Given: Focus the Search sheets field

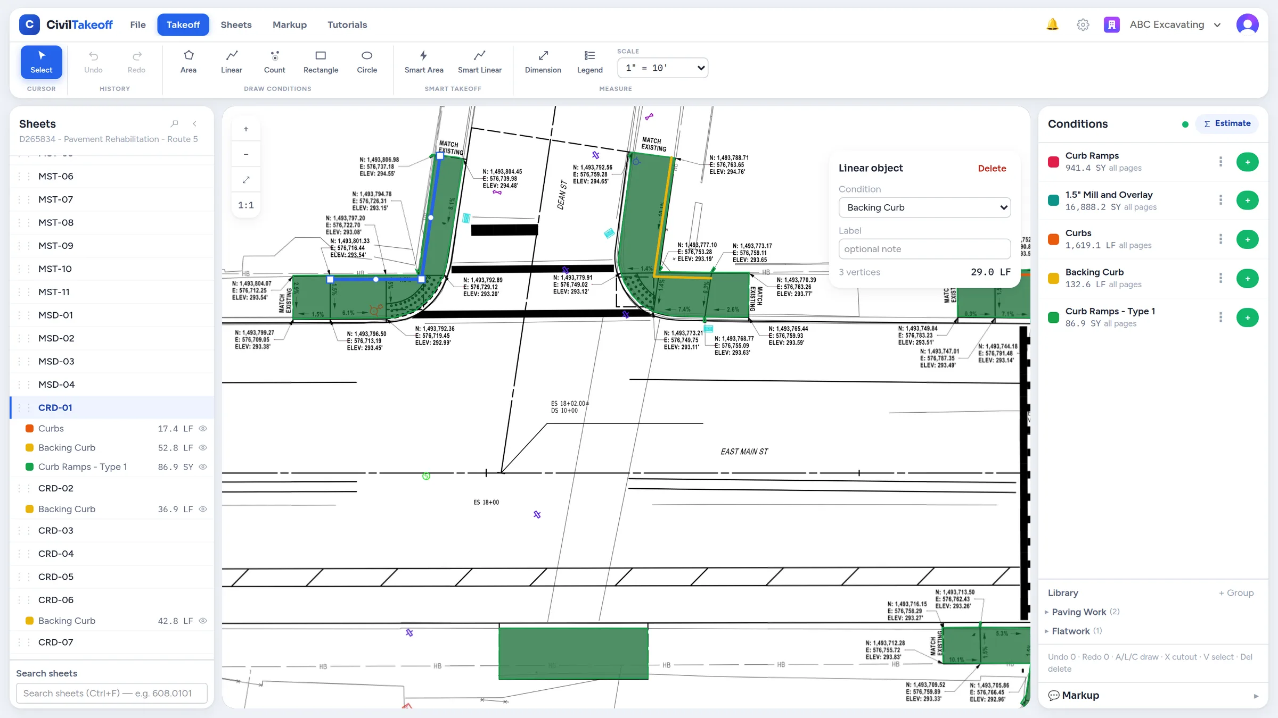Looking at the screenshot, I should [112, 693].
